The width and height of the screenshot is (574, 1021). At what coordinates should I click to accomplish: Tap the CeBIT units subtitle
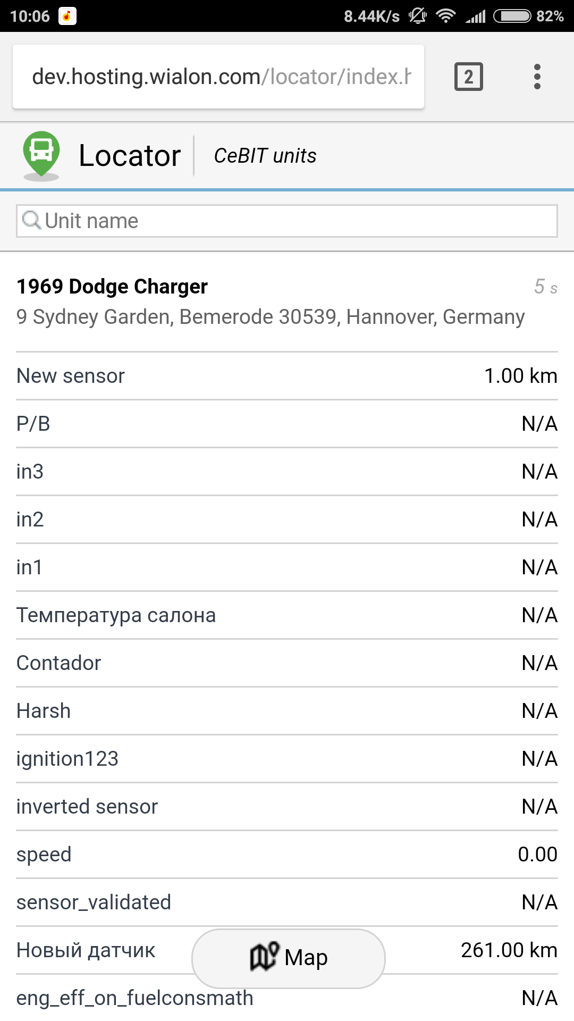pos(265,156)
